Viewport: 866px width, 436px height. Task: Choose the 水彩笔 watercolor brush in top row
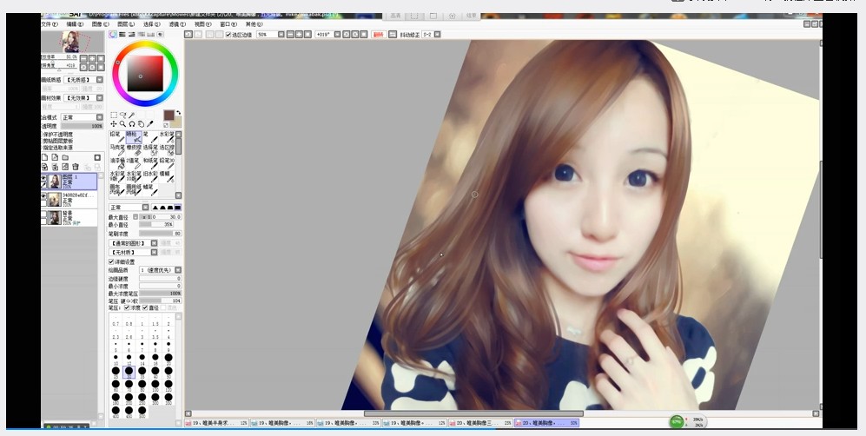(167, 137)
